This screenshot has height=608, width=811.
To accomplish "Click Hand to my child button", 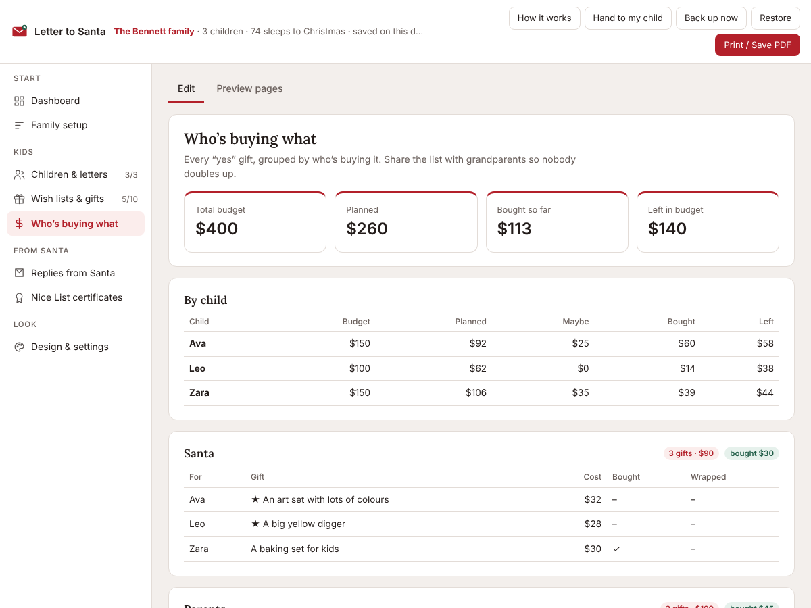I will [628, 18].
